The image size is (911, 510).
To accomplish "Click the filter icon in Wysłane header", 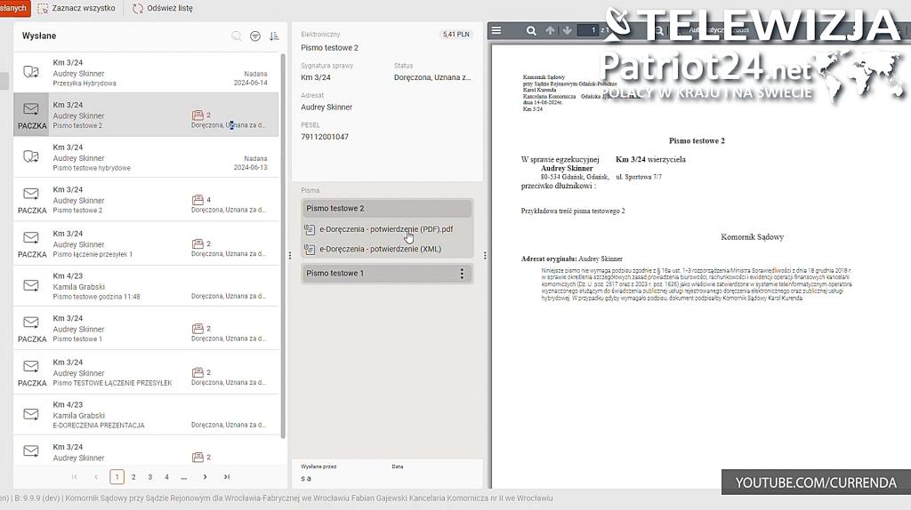I will click(255, 36).
